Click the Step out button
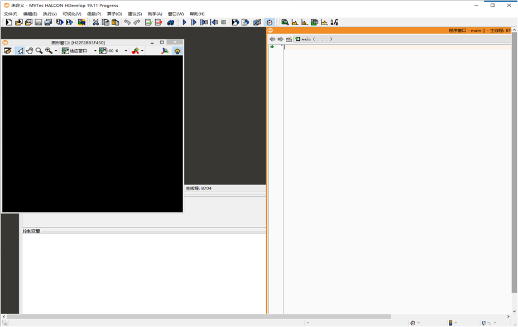The width and height of the screenshot is (518, 327). pos(214,22)
